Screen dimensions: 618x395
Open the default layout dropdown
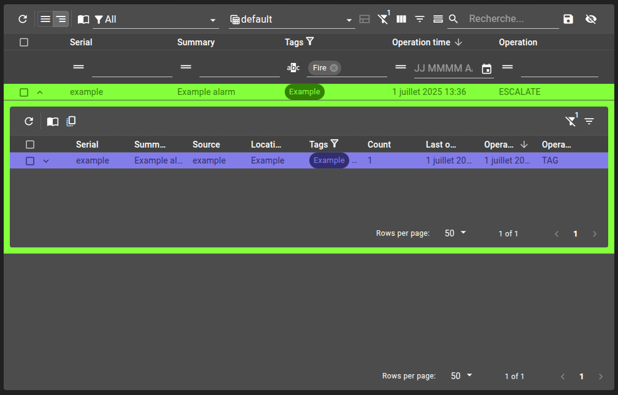click(292, 19)
